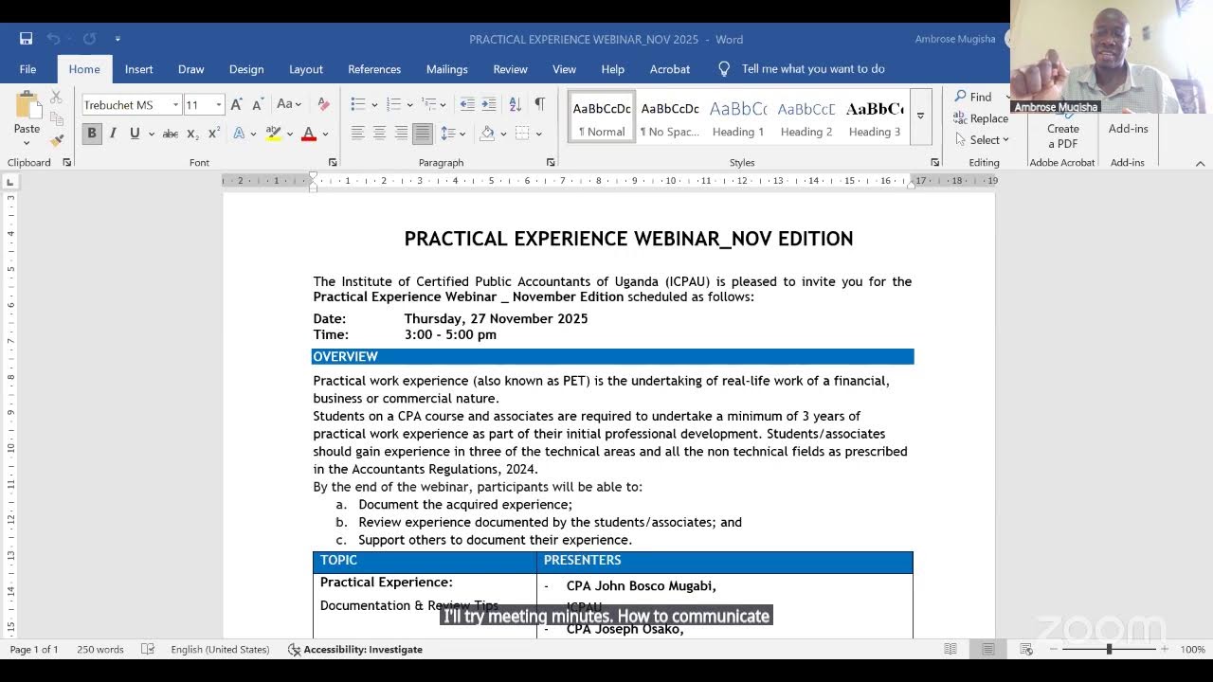Open the Change Case Aa dropdown
This screenshot has height=682, width=1213.
[x=289, y=104]
